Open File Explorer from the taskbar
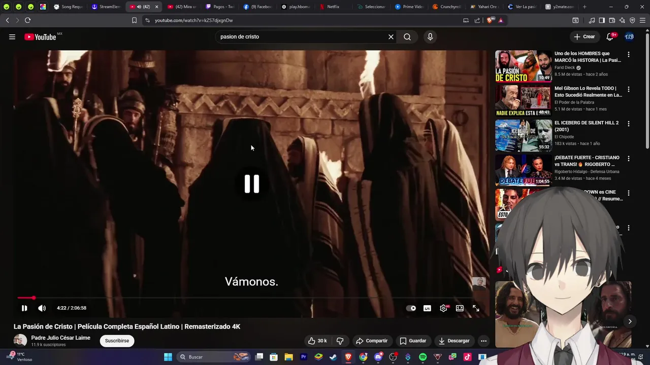Viewport: 650px width, 365px height. click(x=288, y=357)
